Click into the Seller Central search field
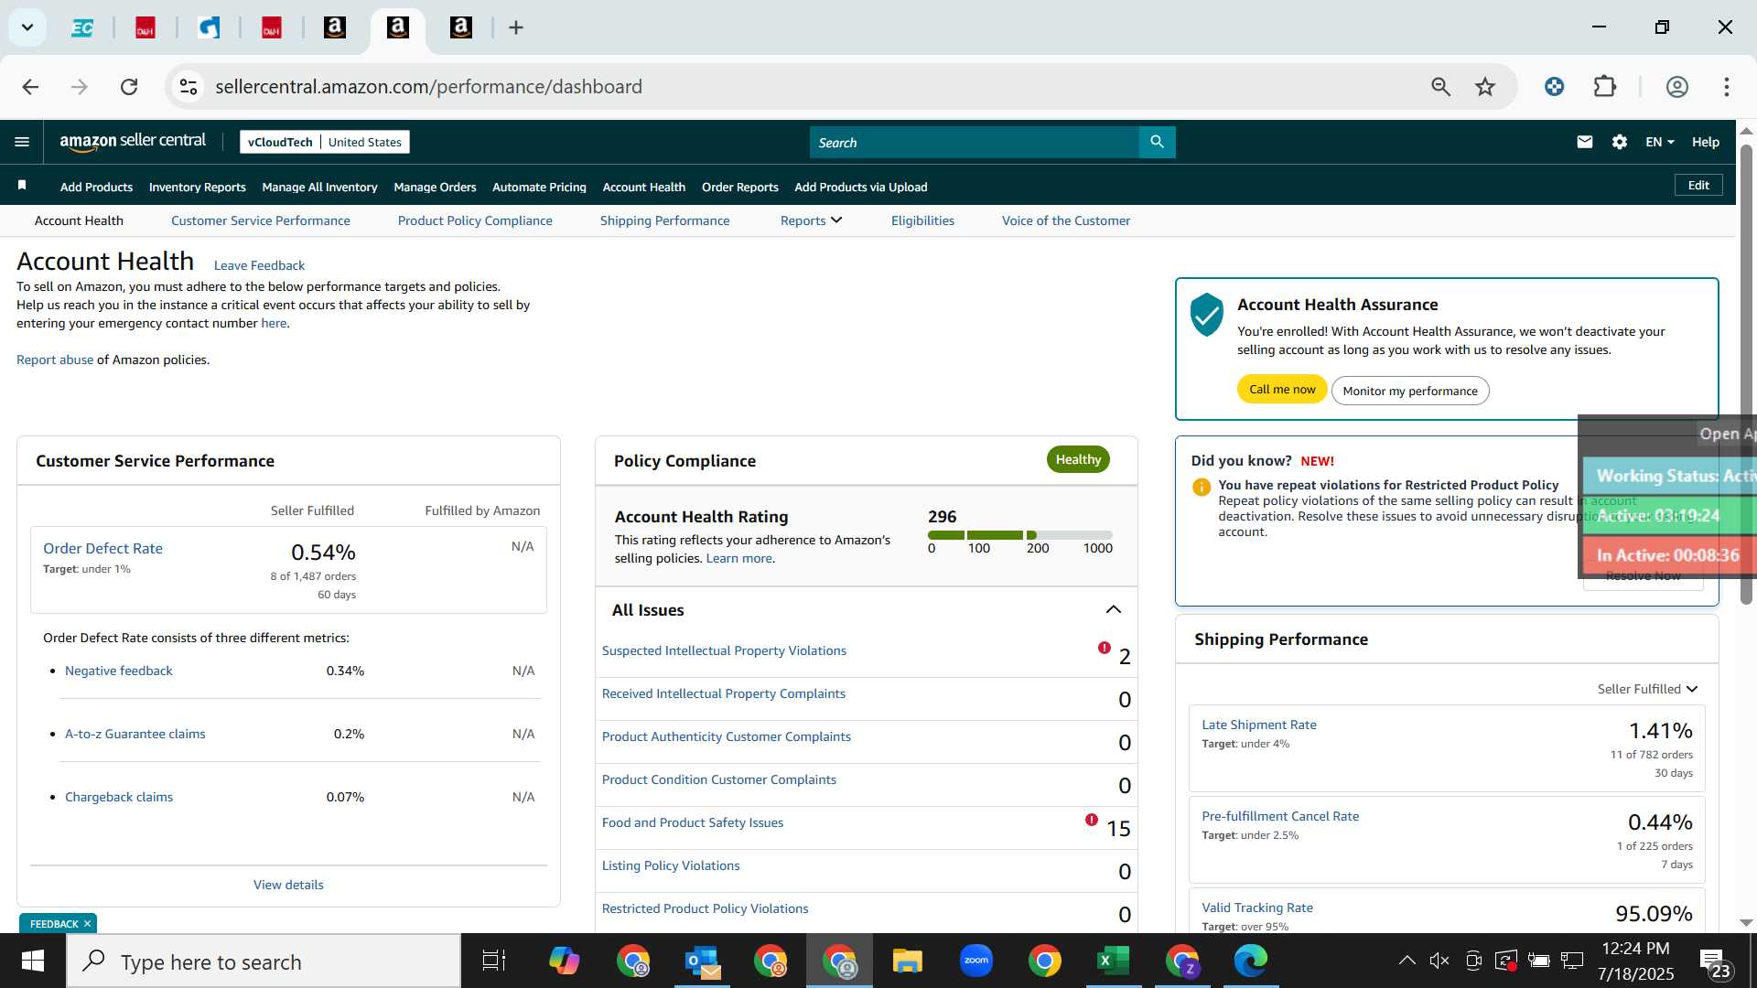 click(975, 142)
